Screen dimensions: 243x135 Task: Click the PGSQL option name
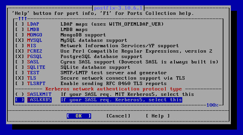(34, 57)
